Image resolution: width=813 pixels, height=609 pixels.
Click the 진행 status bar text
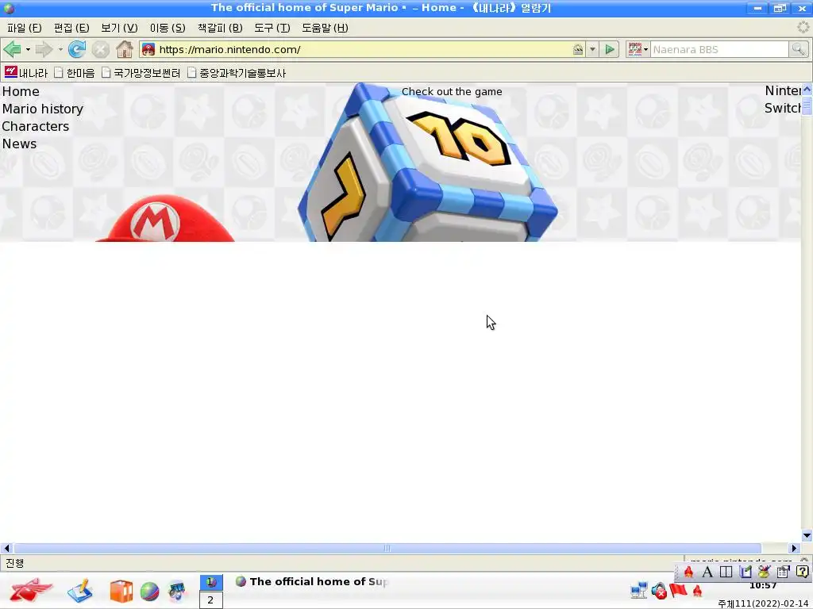point(14,563)
